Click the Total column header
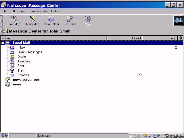Screen dimensions: 184x138 click(x=160, y=38)
